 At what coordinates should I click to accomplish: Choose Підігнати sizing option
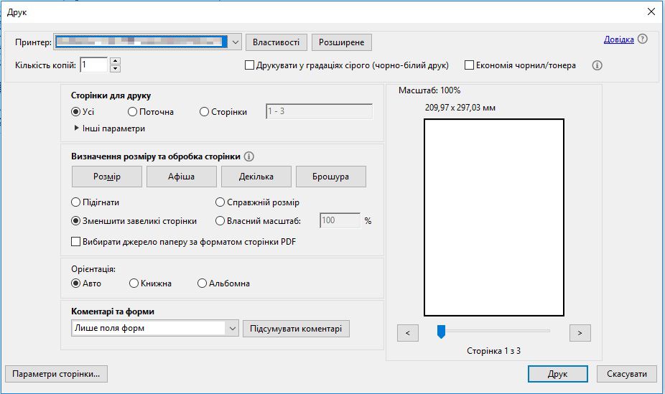point(75,202)
